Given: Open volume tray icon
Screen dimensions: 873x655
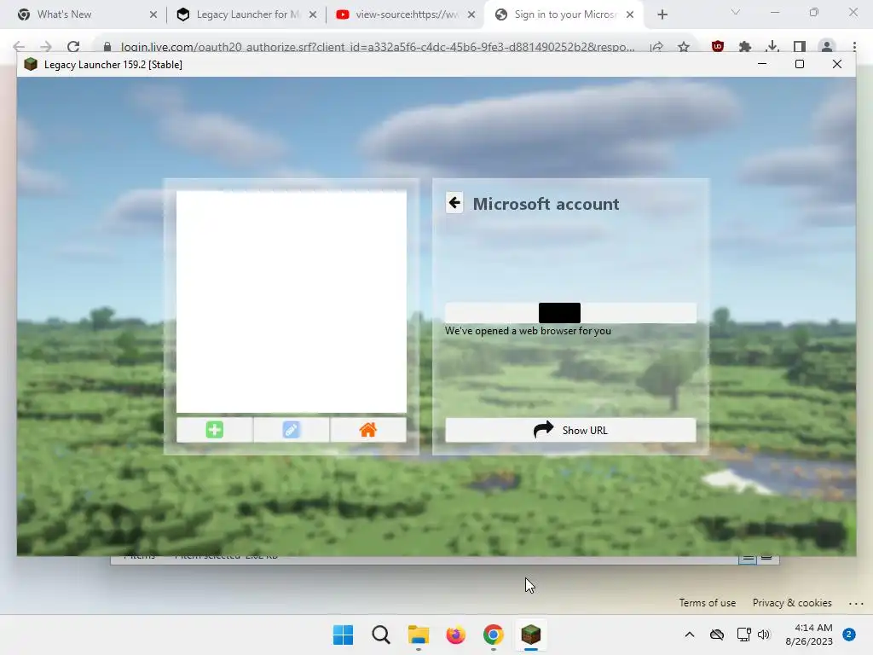Looking at the screenshot, I should coord(763,635).
